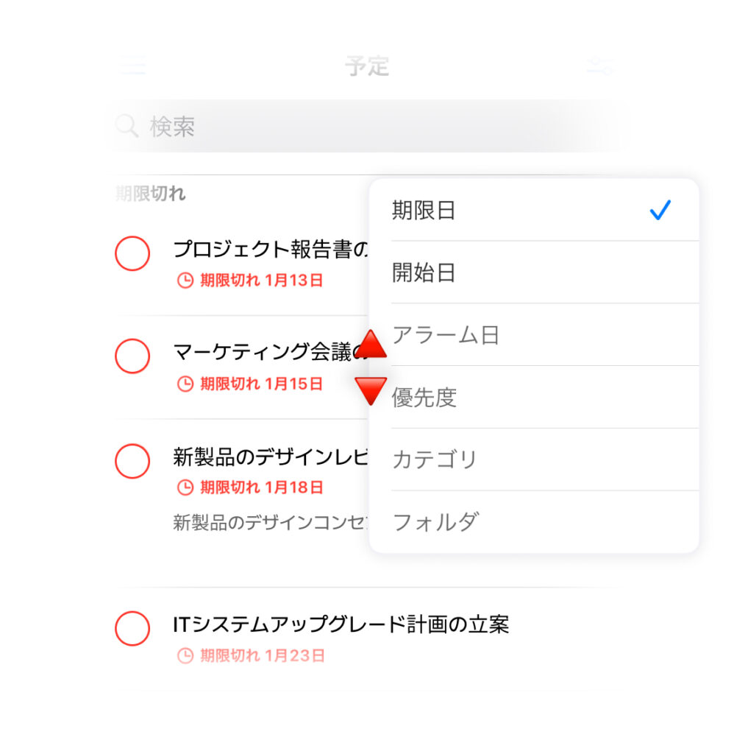The image size is (734, 754).
Task: Choose 開始日 in sort menu
Action: (x=534, y=272)
